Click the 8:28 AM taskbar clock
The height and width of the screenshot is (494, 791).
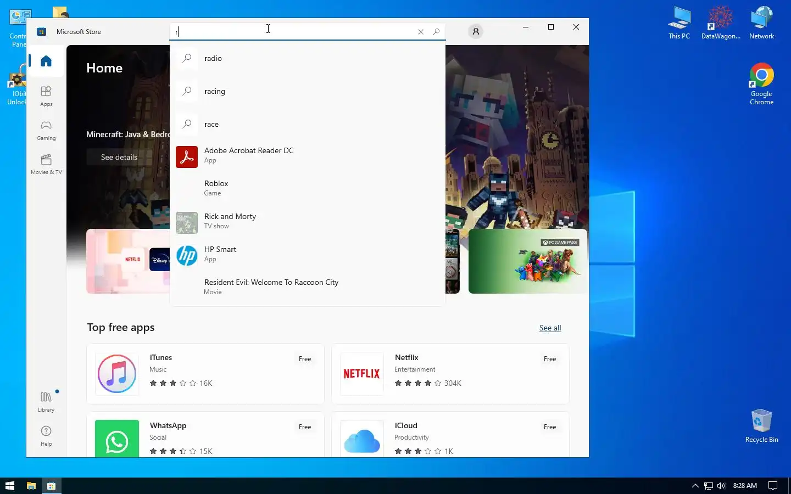(745, 486)
